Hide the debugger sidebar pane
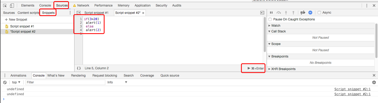378x103 pixels. (262, 13)
